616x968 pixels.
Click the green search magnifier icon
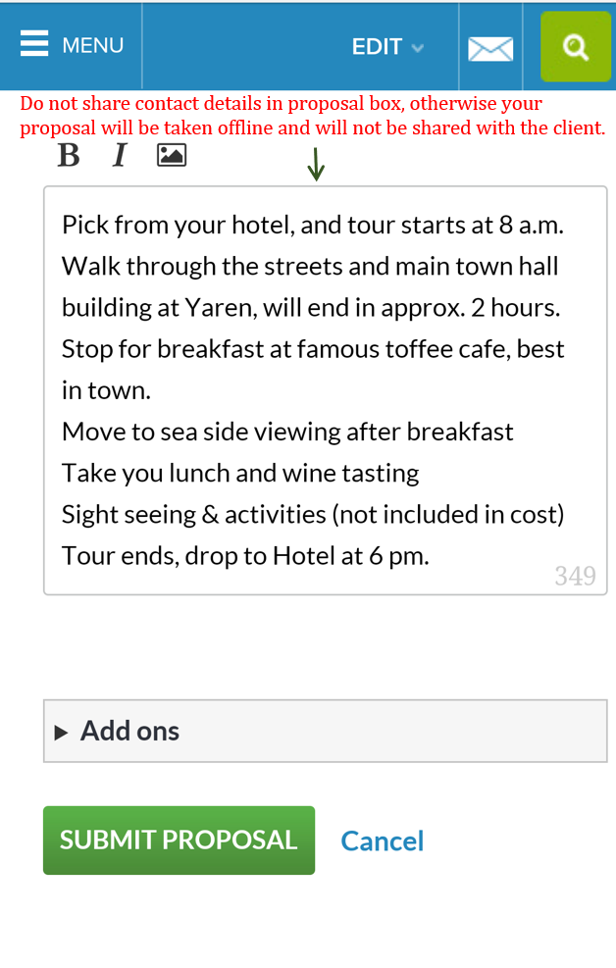point(576,46)
